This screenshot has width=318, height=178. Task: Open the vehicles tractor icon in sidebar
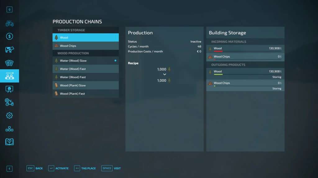pyautogui.click(x=9, y=23)
